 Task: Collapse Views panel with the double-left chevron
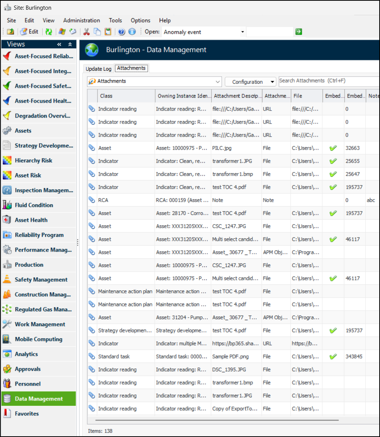[59, 44]
